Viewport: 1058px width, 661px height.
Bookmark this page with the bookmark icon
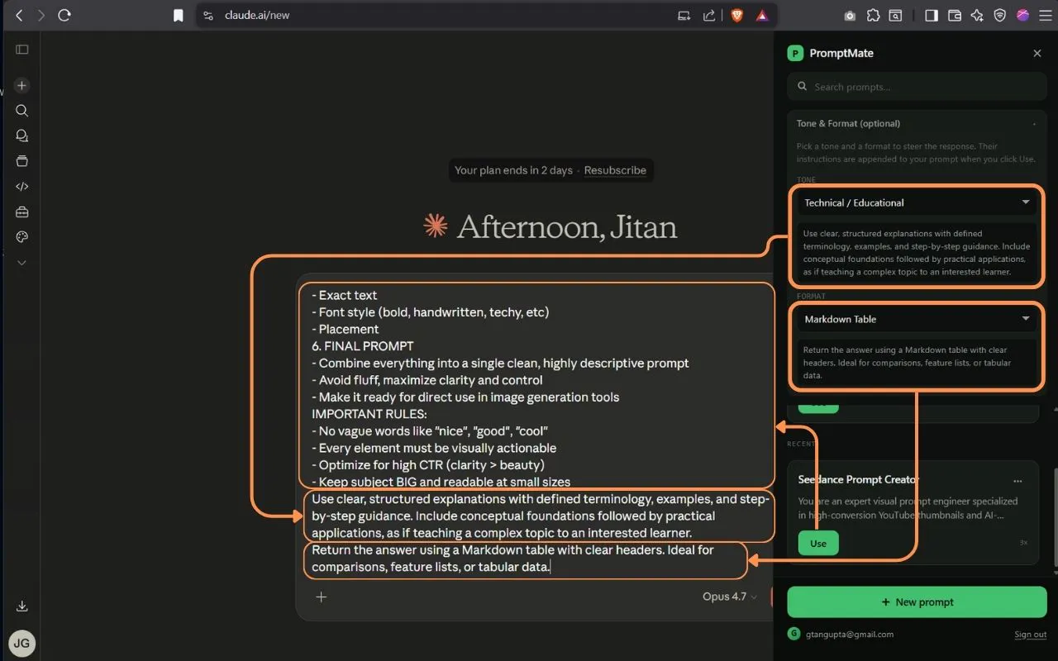coord(178,15)
